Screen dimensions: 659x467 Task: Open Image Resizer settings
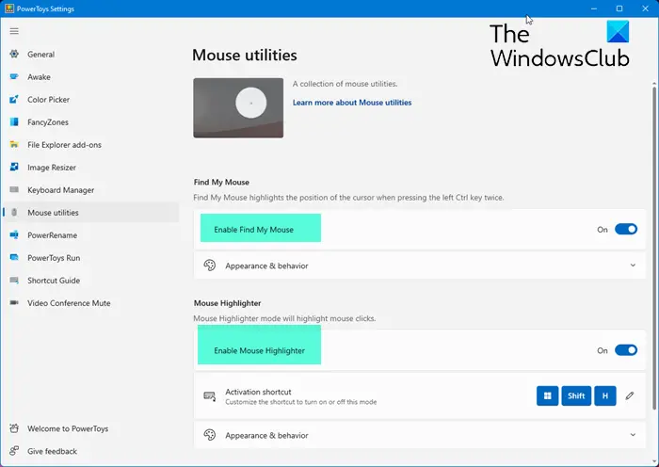pos(90,167)
